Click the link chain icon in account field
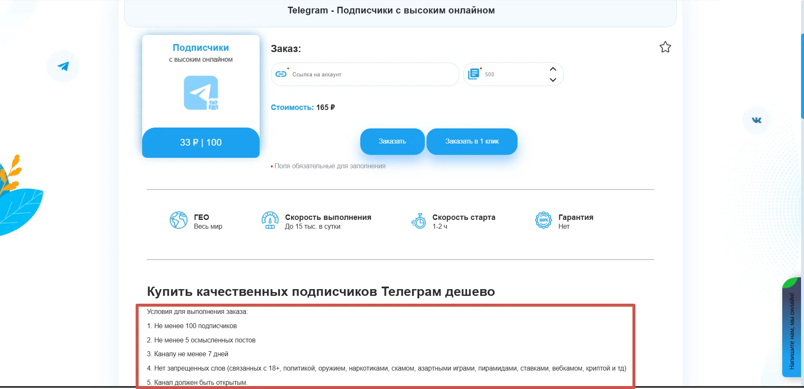The width and height of the screenshot is (804, 389). coord(281,74)
